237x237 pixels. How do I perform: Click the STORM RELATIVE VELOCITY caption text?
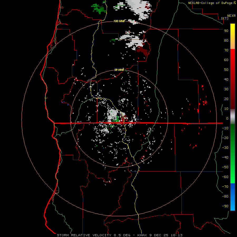(x=84, y=235)
